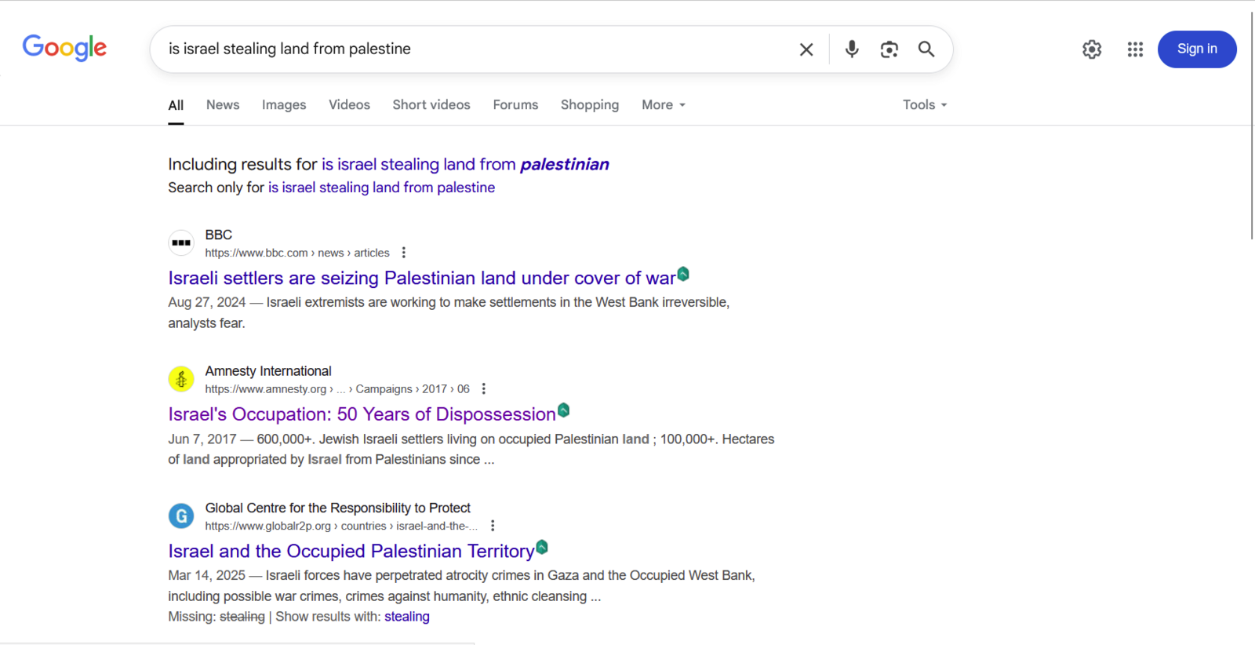The width and height of the screenshot is (1255, 645).
Task: Start voice search with microphone icon
Action: pos(852,49)
